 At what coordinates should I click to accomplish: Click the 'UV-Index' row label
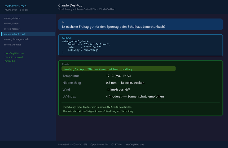[69, 96]
